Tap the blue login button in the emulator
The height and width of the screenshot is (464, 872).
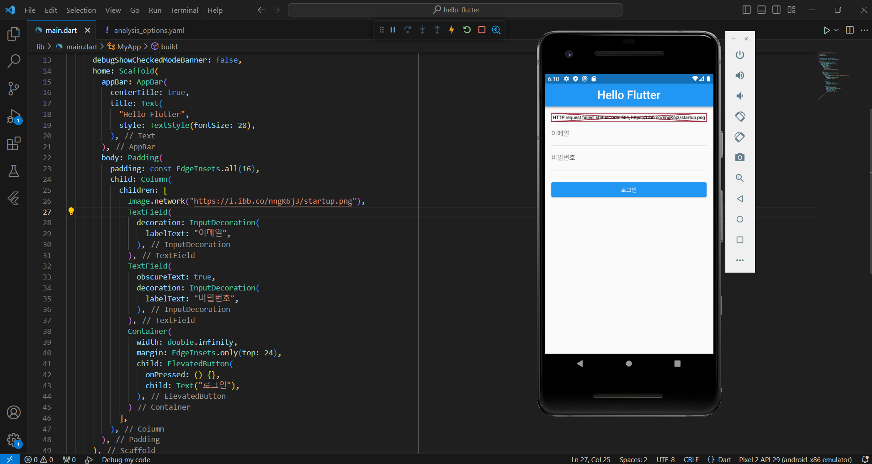click(628, 190)
